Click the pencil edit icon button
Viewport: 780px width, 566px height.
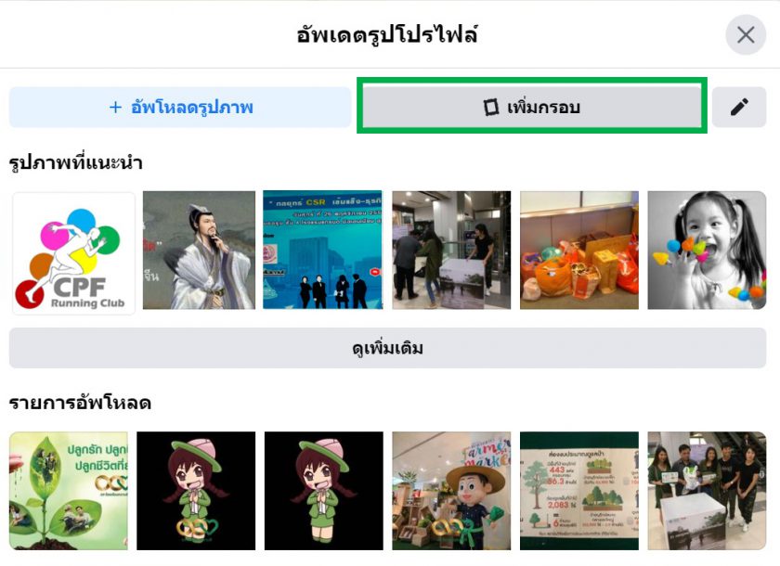coord(739,108)
